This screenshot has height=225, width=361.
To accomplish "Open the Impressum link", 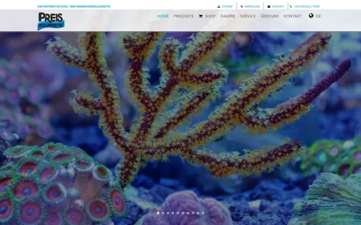I will 252,7.
